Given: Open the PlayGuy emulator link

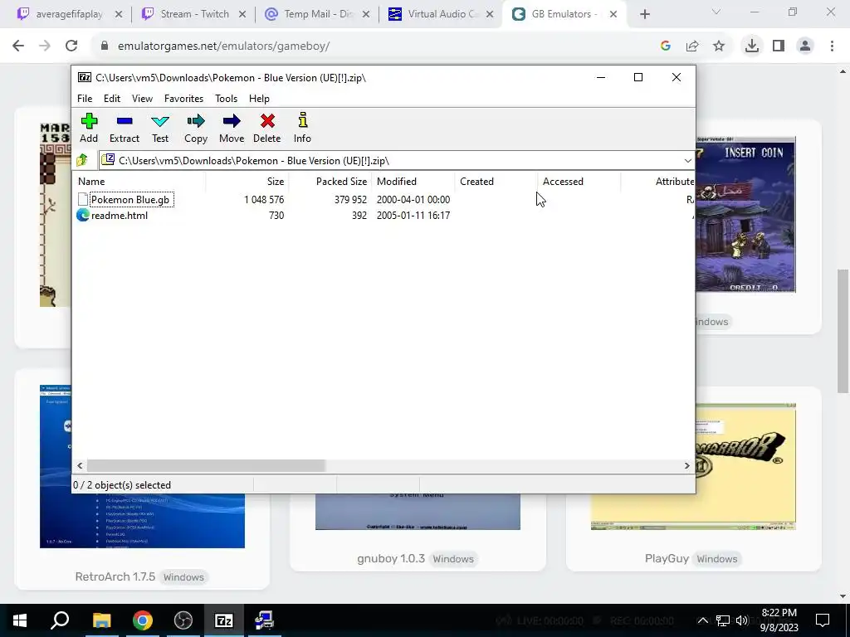Looking at the screenshot, I should [667, 558].
